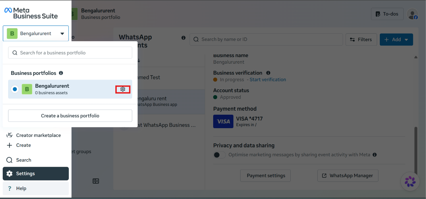The image size is (426, 199).
Task: Click the Start verification link
Action: [x=268, y=80]
